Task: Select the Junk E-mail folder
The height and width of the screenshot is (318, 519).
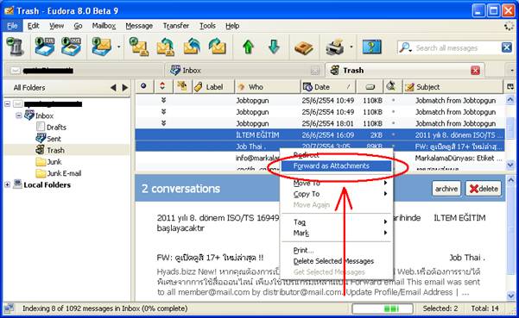Action: pyautogui.click(x=64, y=173)
